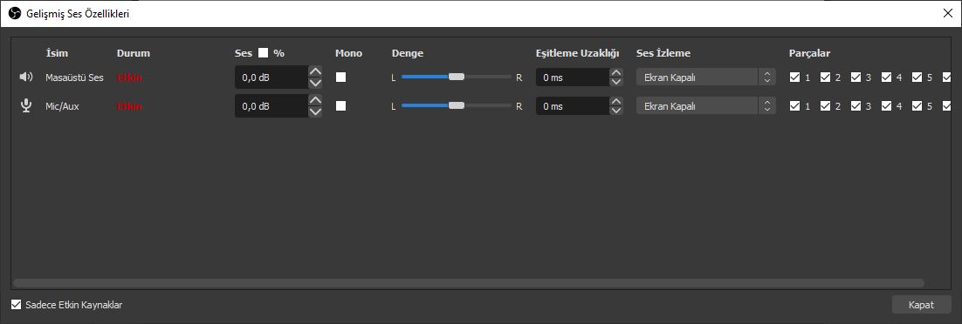Uncheck track 2 for Masaüstü Ses
The height and width of the screenshot is (324, 962).
[825, 78]
